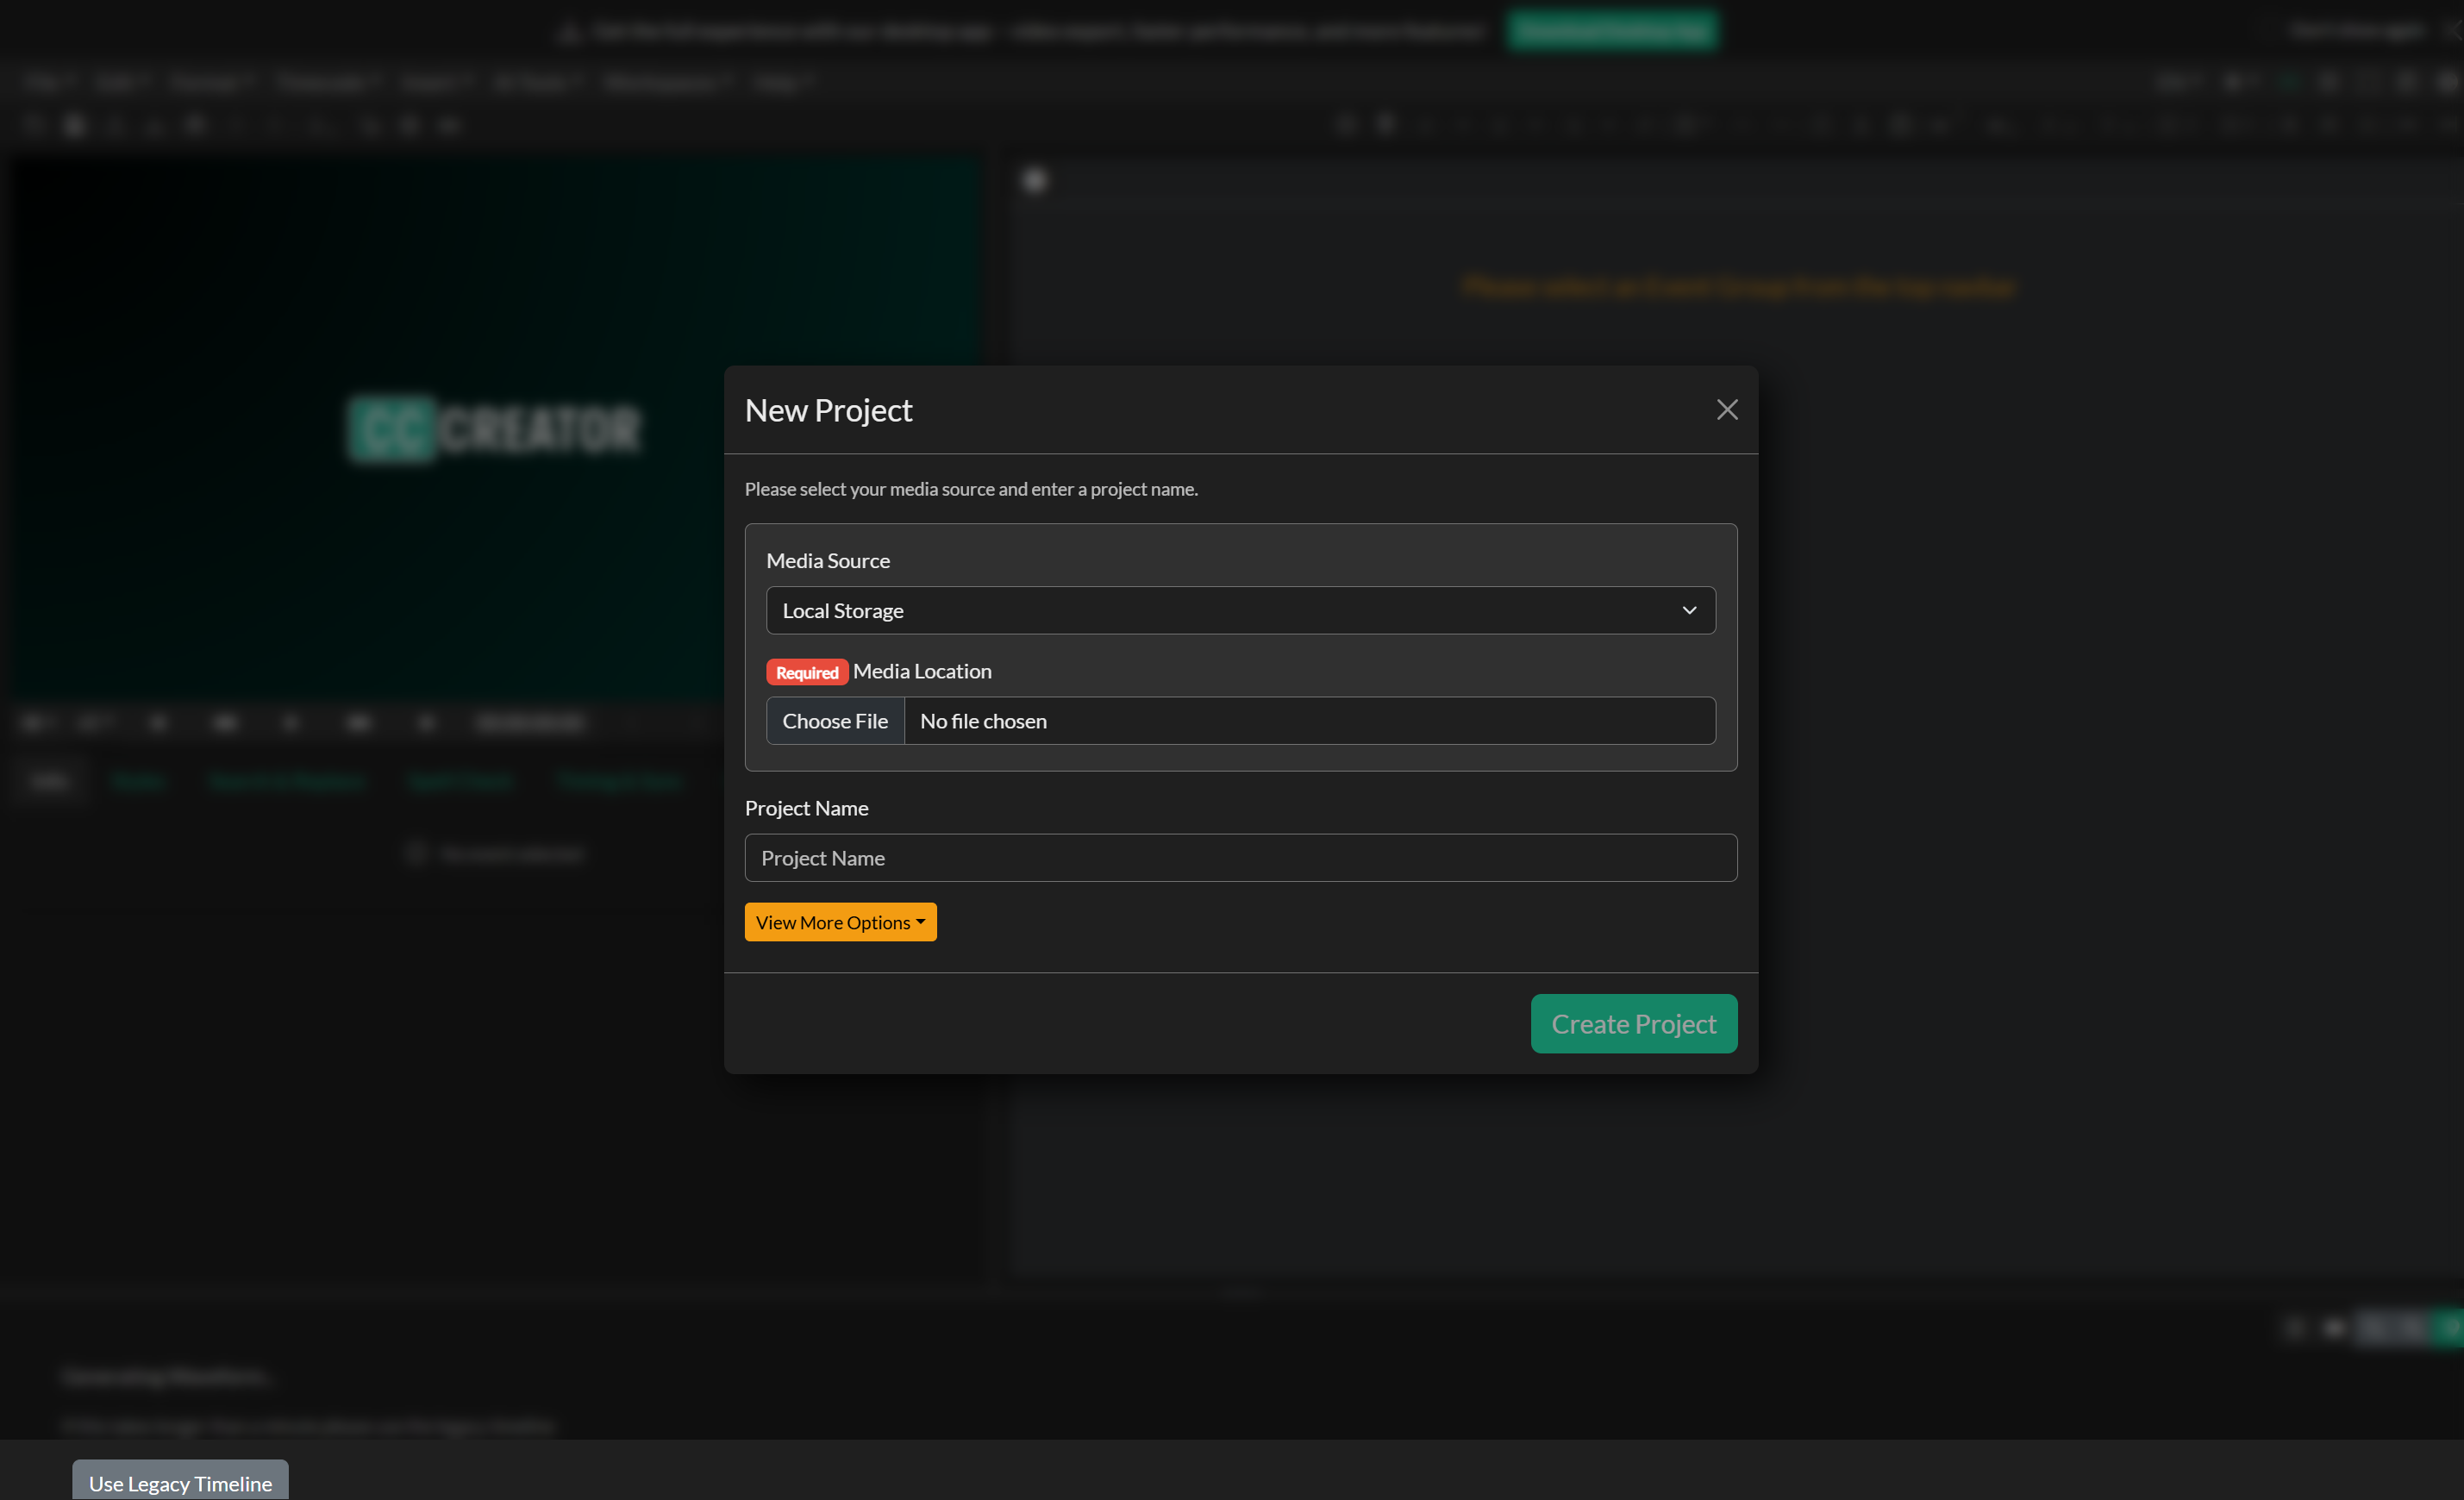Dismiss the New Project dialog

point(1727,409)
